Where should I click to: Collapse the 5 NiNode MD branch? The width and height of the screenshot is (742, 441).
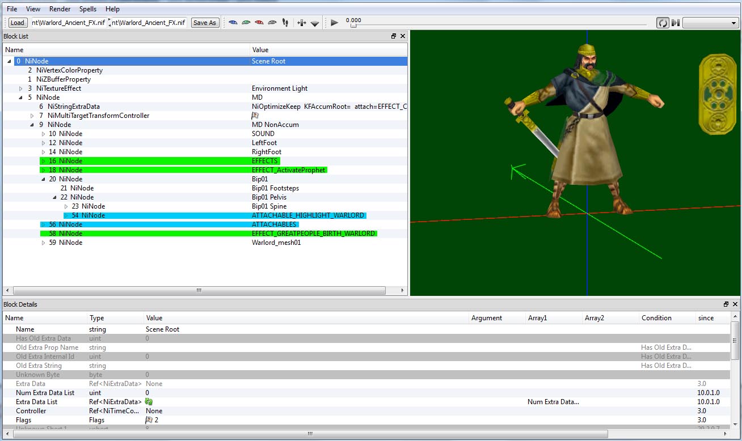[x=21, y=97]
